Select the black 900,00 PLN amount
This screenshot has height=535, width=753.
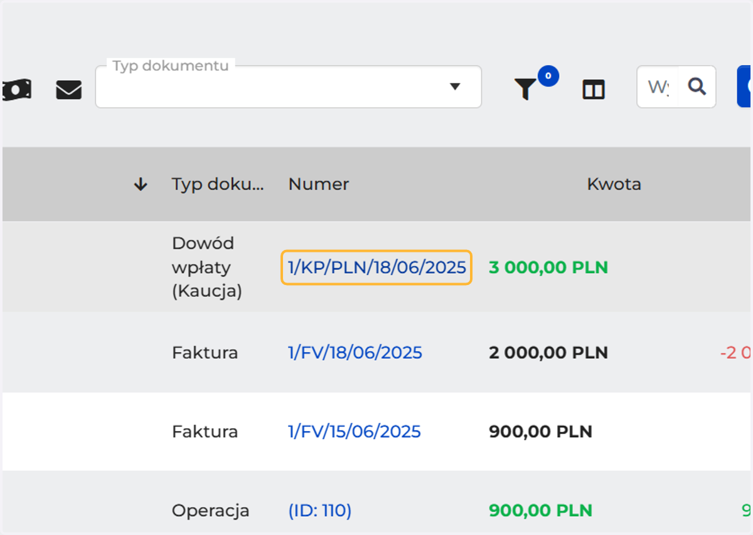[540, 432]
